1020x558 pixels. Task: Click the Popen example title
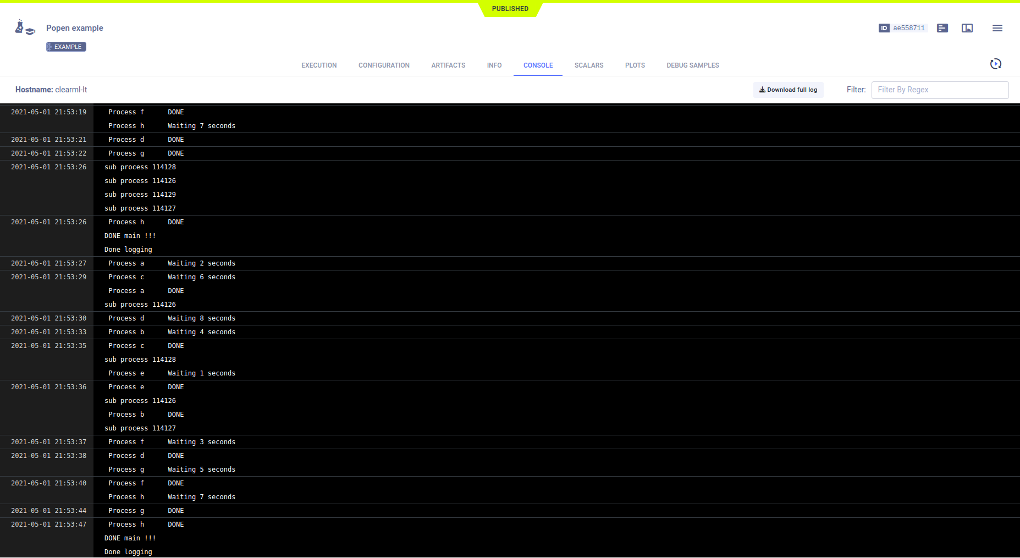tap(75, 28)
